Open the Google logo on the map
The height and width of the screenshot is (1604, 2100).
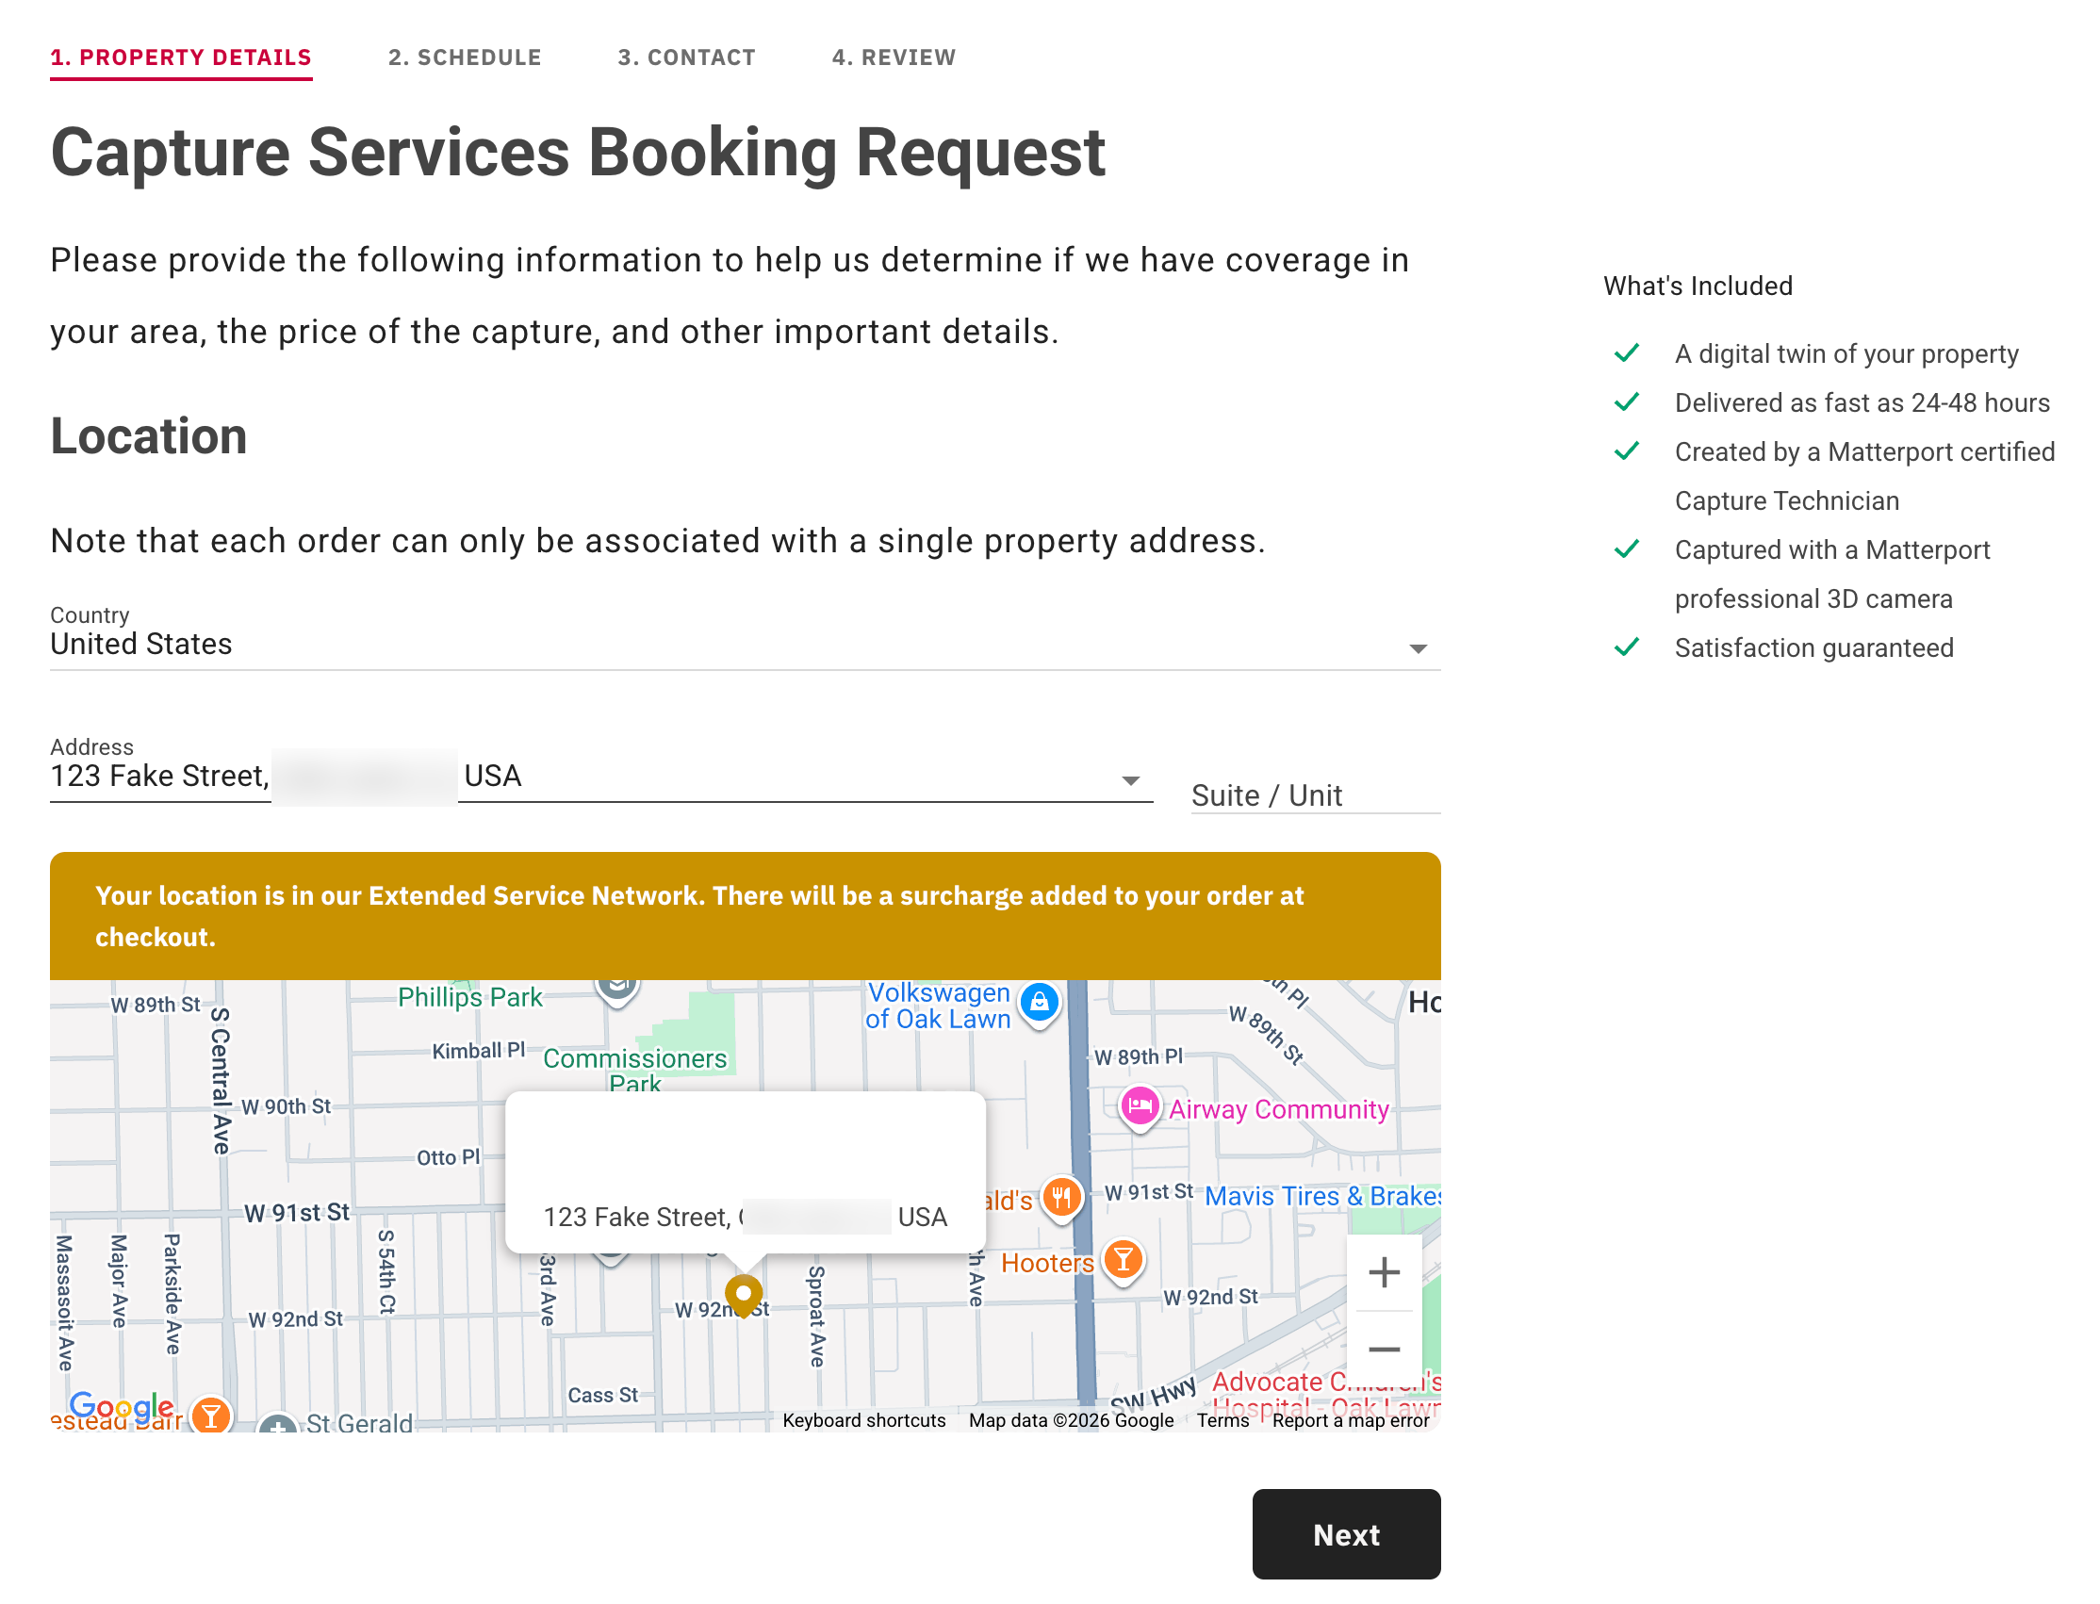(x=122, y=1405)
